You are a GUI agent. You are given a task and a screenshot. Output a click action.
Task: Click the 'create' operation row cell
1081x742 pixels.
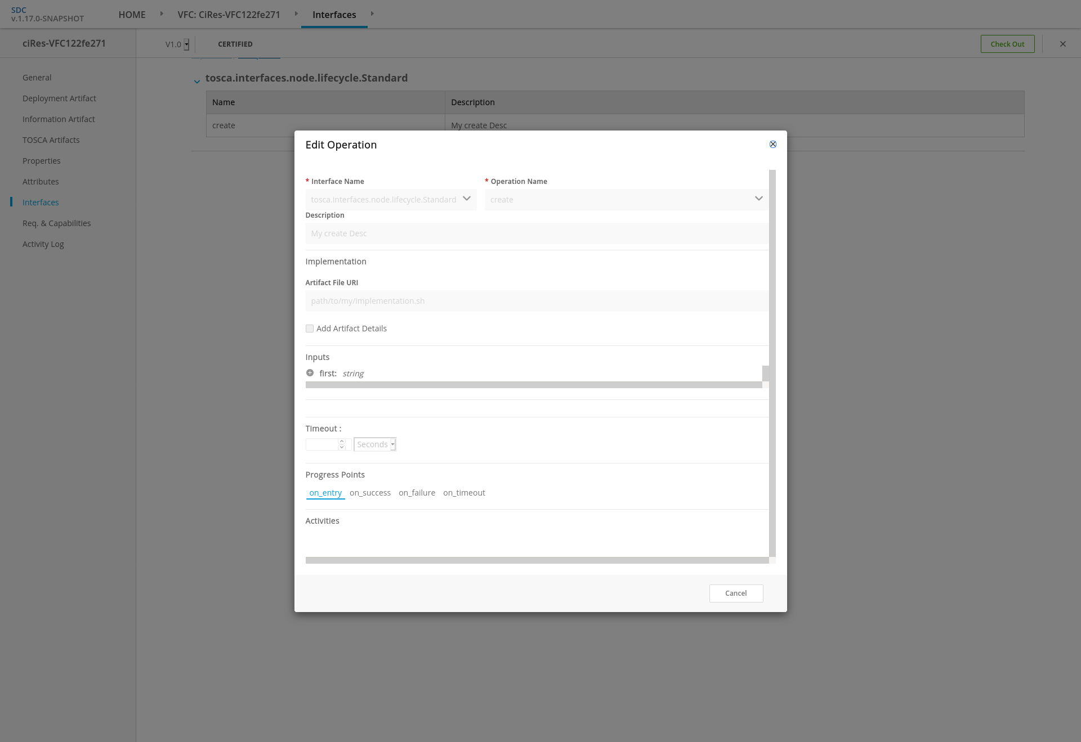[x=325, y=125]
